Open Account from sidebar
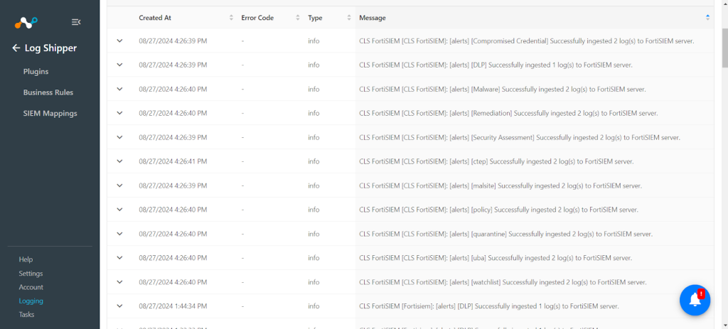728x329 pixels. click(x=31, y=287)
